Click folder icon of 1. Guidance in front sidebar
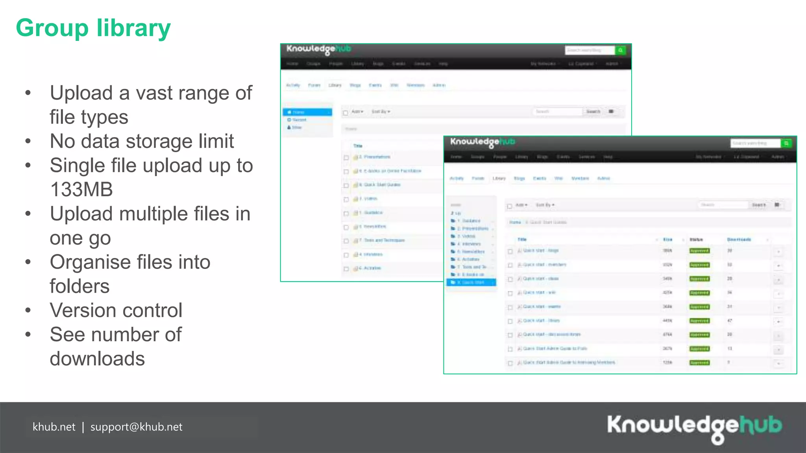Screen dimensions: 806x453 tap(453, 221)
